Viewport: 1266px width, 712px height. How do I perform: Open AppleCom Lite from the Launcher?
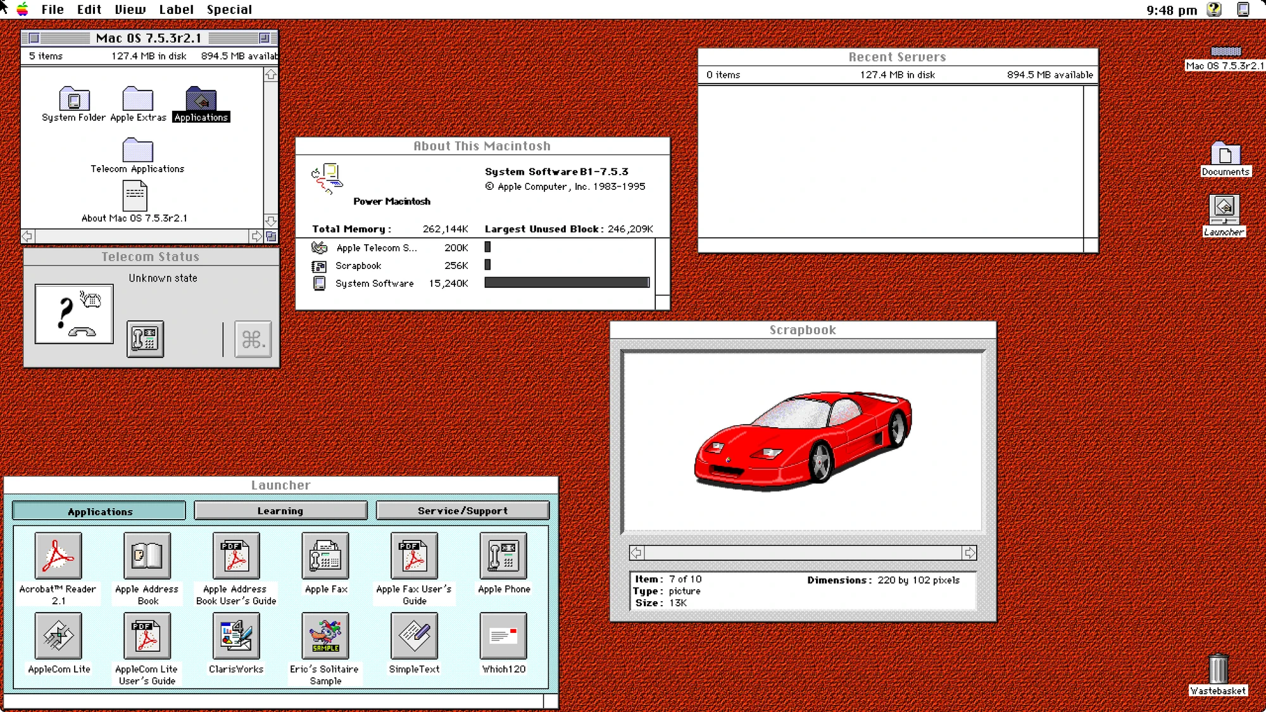tap(58, 636)
